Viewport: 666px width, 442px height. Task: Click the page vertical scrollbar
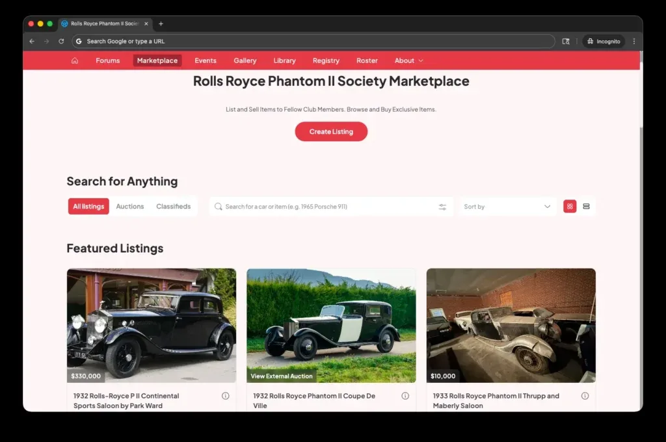coord(641,231)
